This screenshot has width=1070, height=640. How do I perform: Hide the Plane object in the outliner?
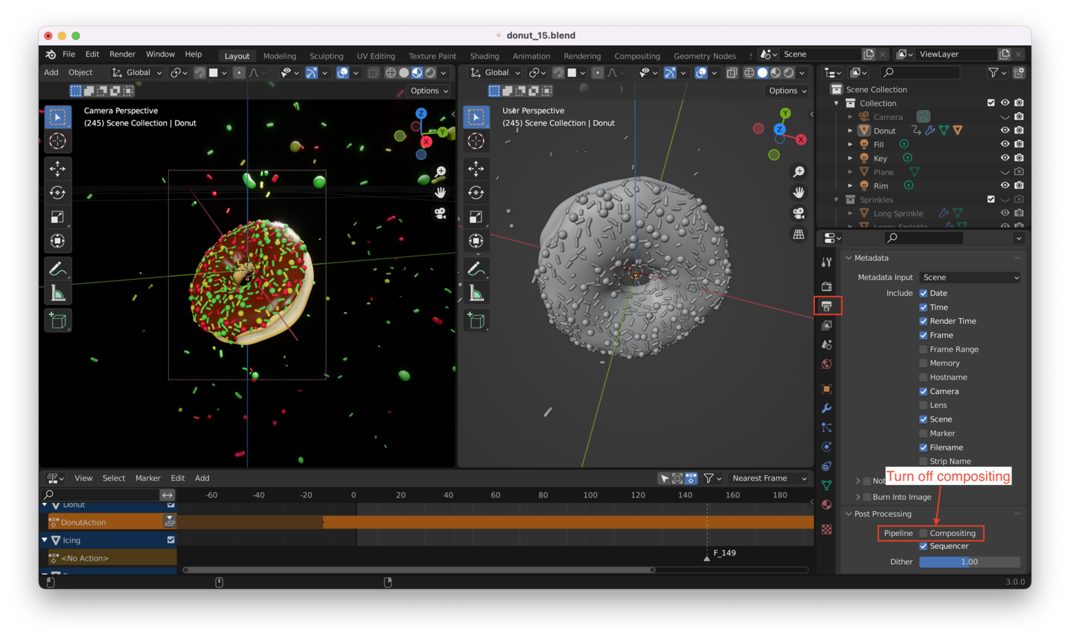tap(1005, 172)
